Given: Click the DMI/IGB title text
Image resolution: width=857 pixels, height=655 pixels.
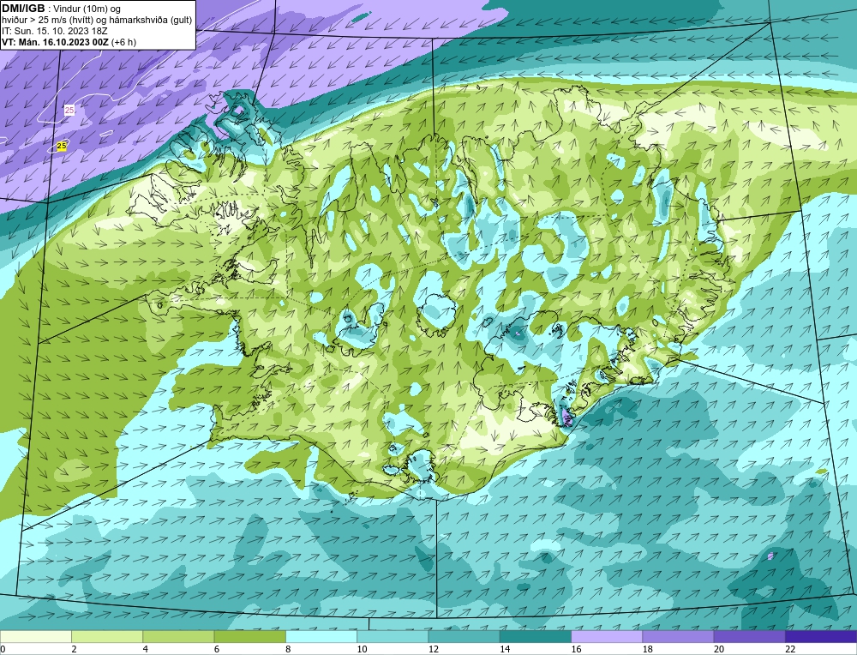Looking at the screenshot, I should tap(23, 9).
